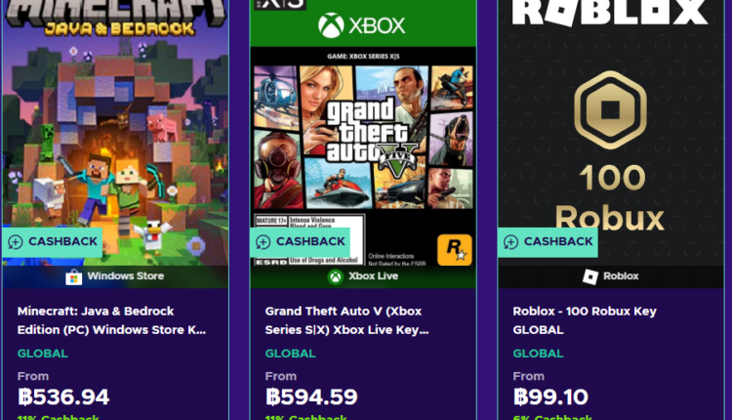Image resolution: width=732 pixels, height=420 pixels.
Task: Click the GLOBAL region label under Minecraft
Action: [43, 354]
